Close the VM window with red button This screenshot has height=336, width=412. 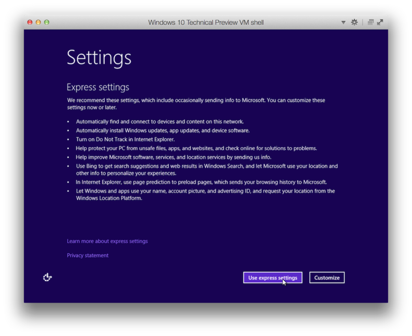[30, 22]
